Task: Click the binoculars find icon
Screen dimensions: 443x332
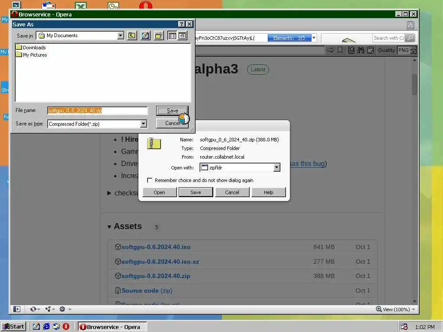Action: (360, 50)
